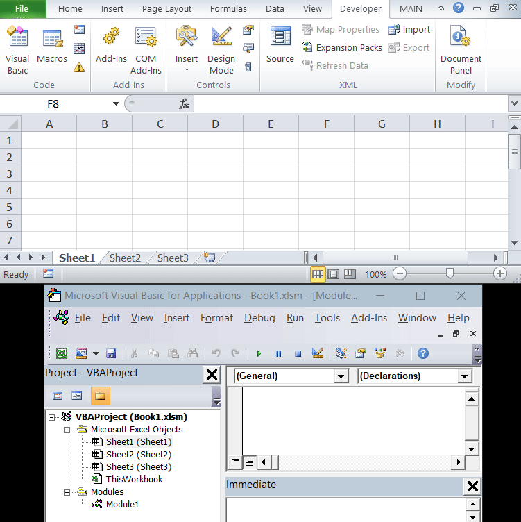521x522 pixels.
Task: Click Run Dialog icon in Controls group
Action: click(x=248, y=67)
